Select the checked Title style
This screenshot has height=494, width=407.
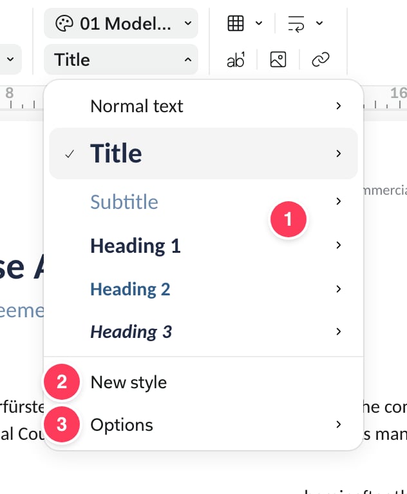pyautogui.click(x=203, y=153)
